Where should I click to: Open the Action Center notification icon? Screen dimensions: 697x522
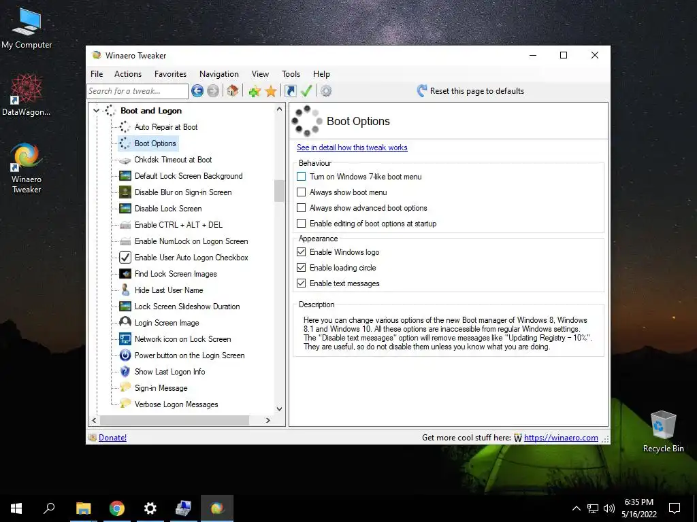pyautogui.click(x=675, y=508)
